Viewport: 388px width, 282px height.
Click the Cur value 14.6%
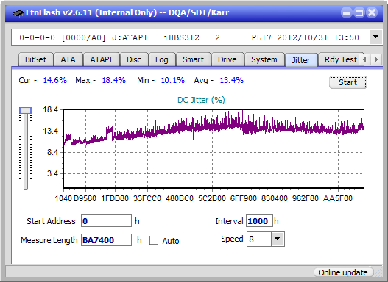pyautogui.click(x=55, y=81)
